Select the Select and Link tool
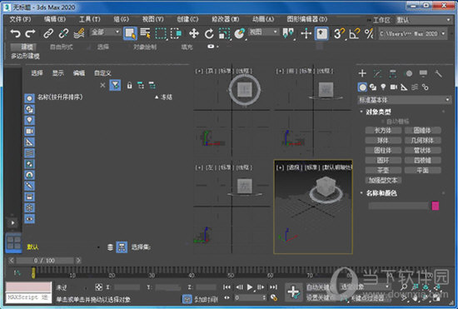458x309 pixels. click(x=48, y=33)
